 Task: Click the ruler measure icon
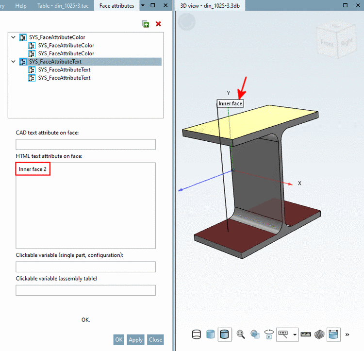point(306,334)
